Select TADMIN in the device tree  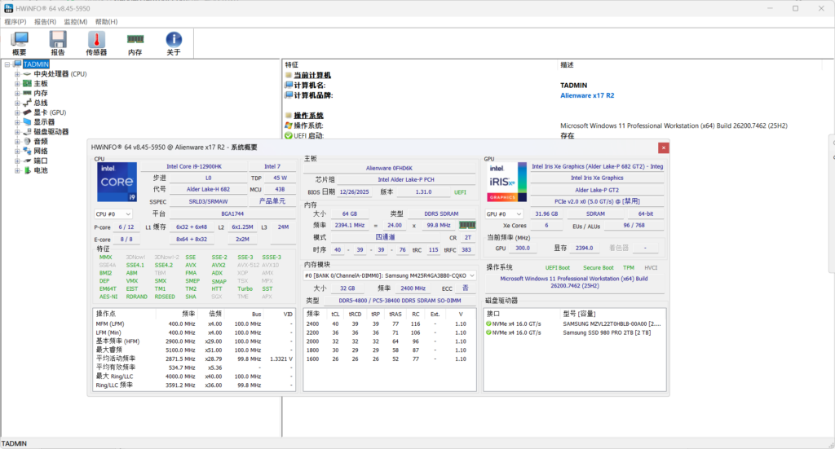(x=36, y=64)
